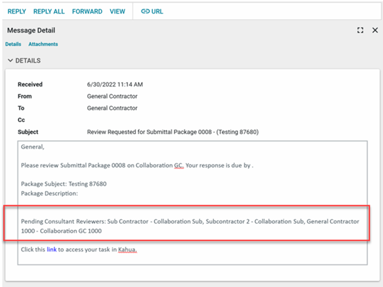Open the VIEW option

(117, 11)
